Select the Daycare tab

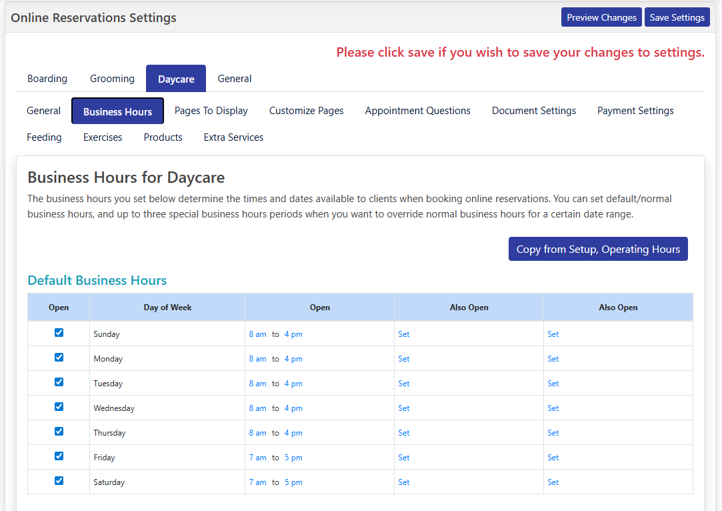point(176,79)
